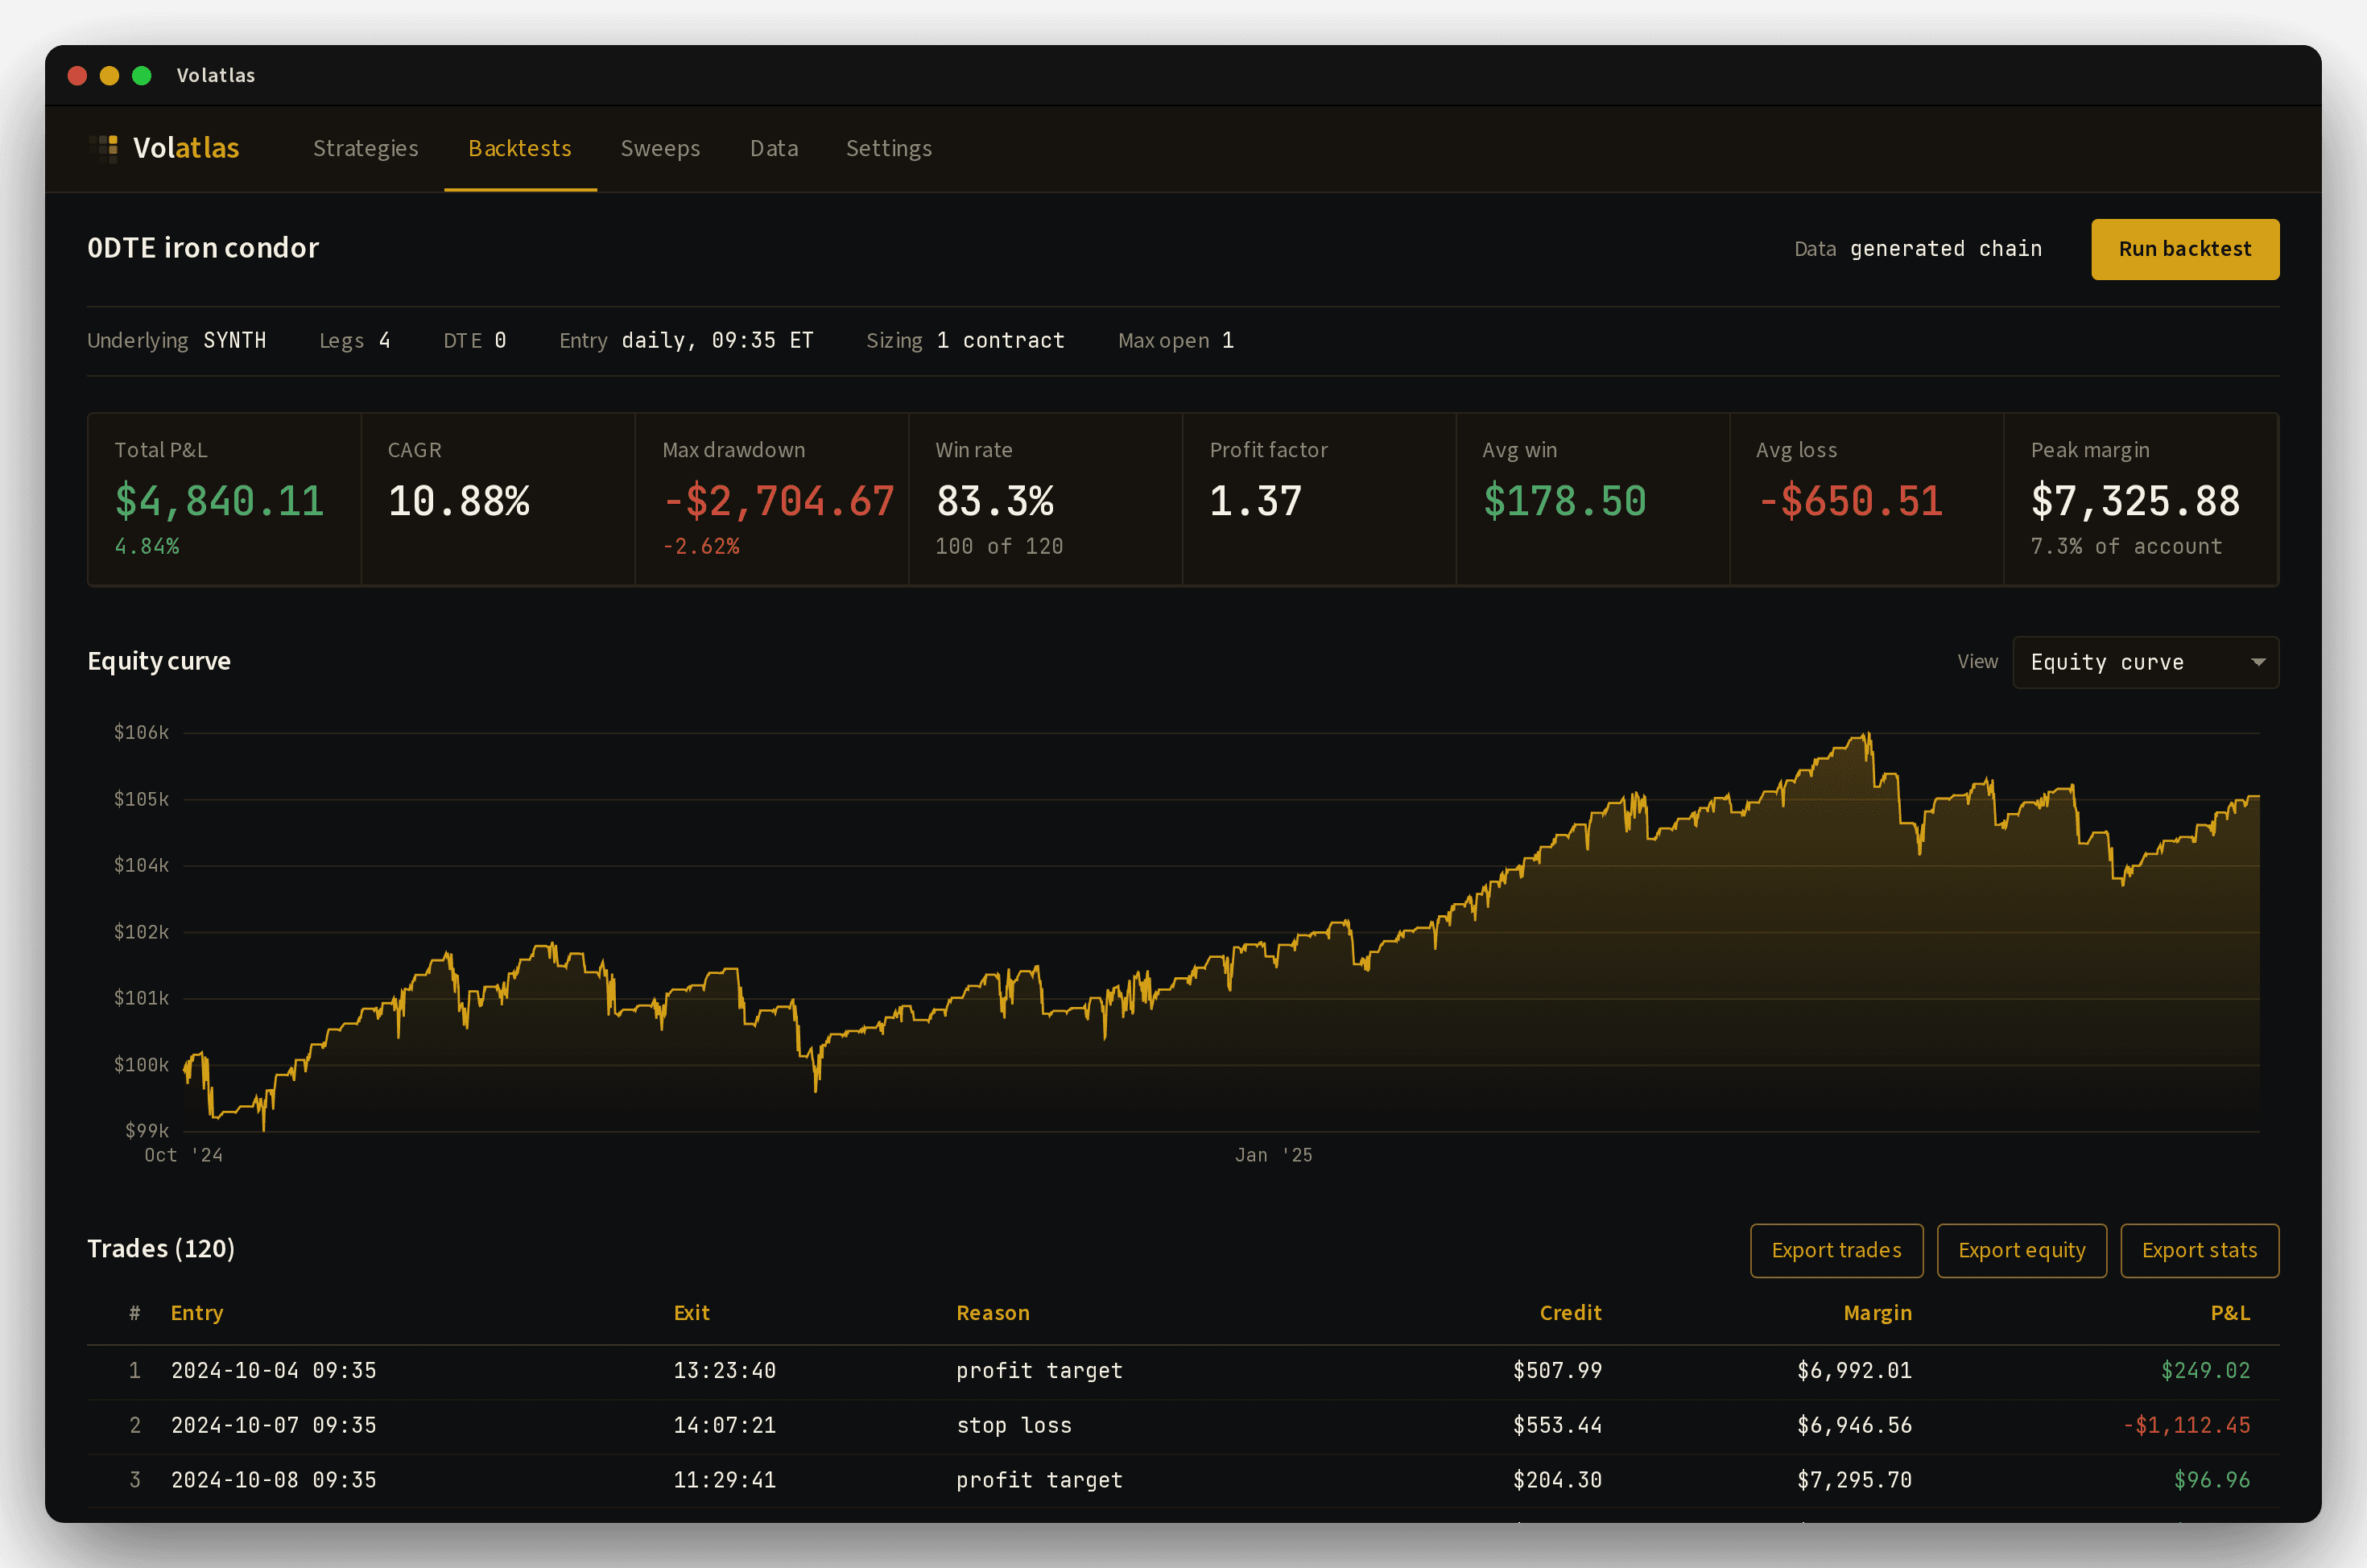Click the Export trades button

tap(1836, 1250)
